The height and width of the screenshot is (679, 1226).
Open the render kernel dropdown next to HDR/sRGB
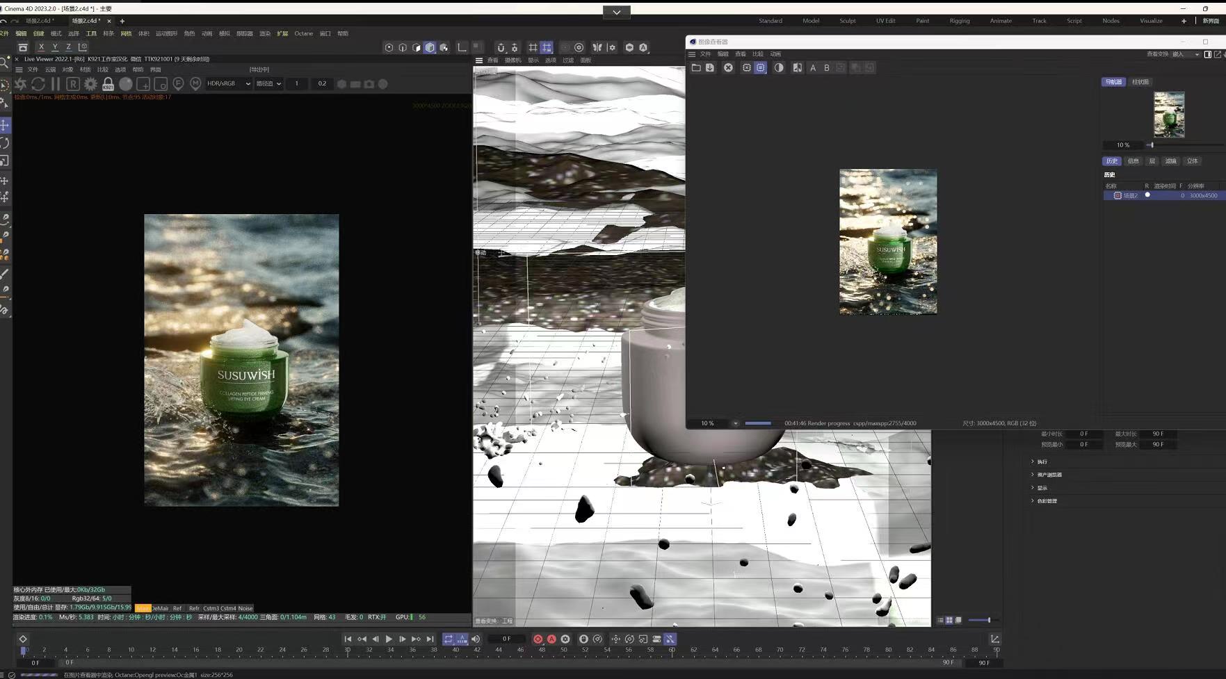pos(268,83)
